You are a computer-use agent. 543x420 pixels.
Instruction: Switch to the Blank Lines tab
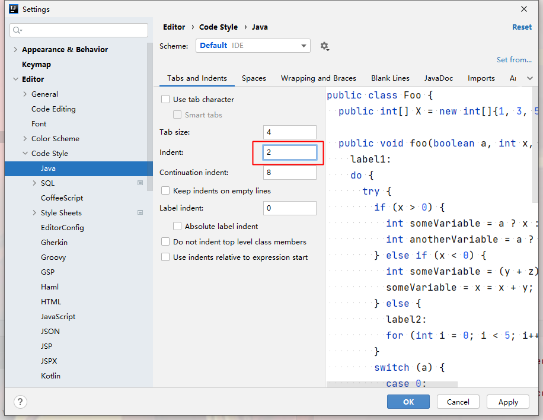pos(390,78)
